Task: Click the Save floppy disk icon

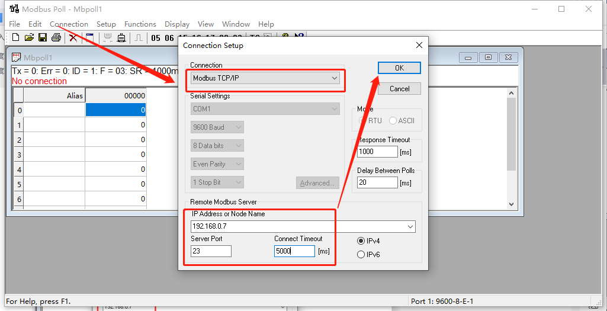Action: pos(43,38)
